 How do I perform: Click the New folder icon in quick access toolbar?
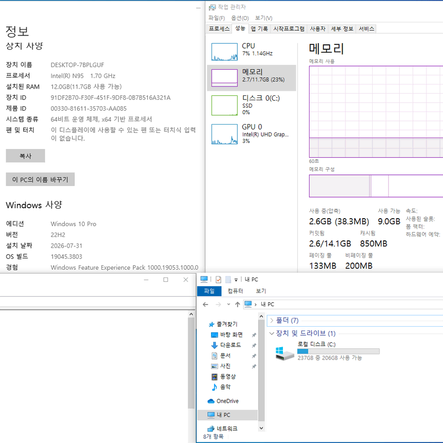(x=228, y=280)
